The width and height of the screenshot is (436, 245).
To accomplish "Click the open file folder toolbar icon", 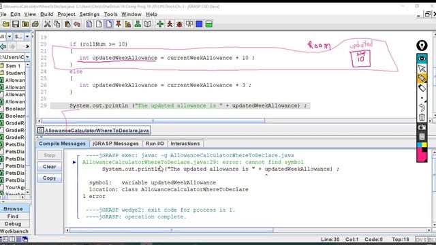I will coord(6,24).
